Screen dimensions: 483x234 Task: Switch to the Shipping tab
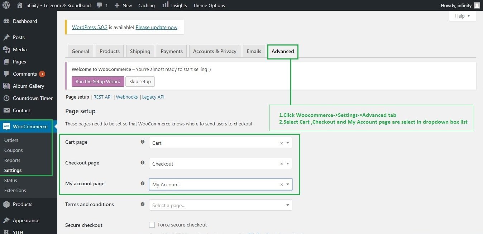(140, 51)
